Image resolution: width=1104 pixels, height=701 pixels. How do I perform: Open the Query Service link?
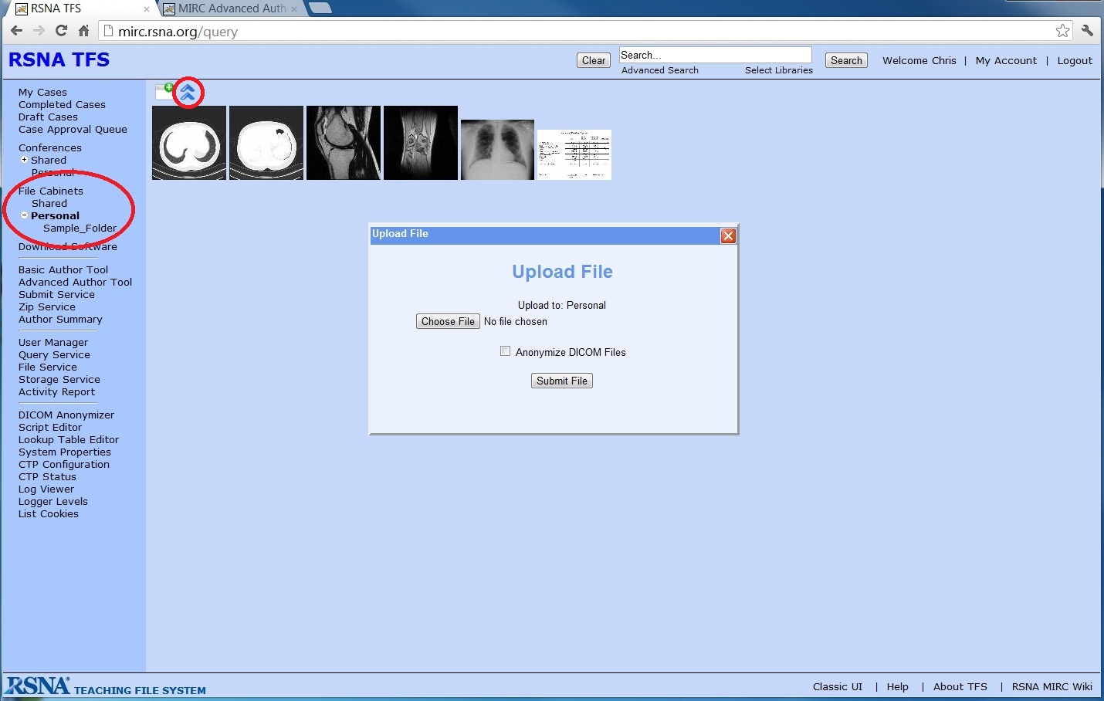[54, 354]
